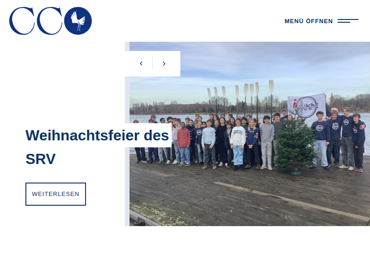
Task: Click the crane emblem in the logo
Action: pyautogui.click(x=78, y=21)
